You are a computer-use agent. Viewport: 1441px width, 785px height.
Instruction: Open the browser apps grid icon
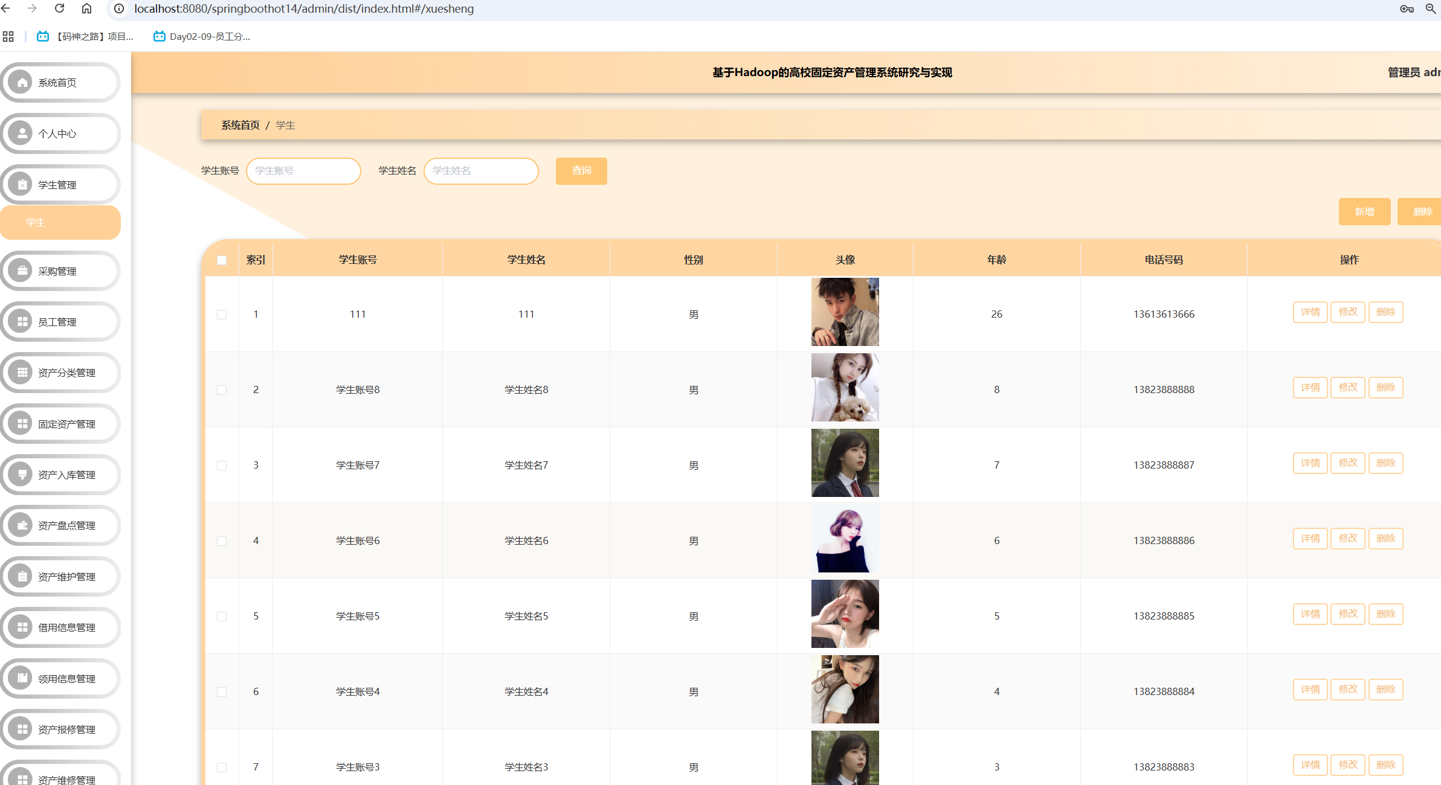tap(8, 36)
